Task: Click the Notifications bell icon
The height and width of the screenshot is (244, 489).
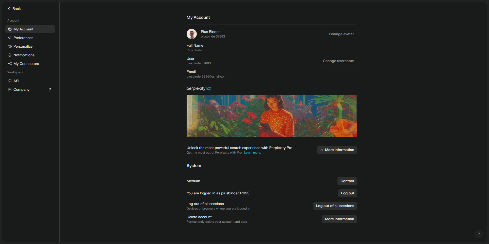Action: 10,55
